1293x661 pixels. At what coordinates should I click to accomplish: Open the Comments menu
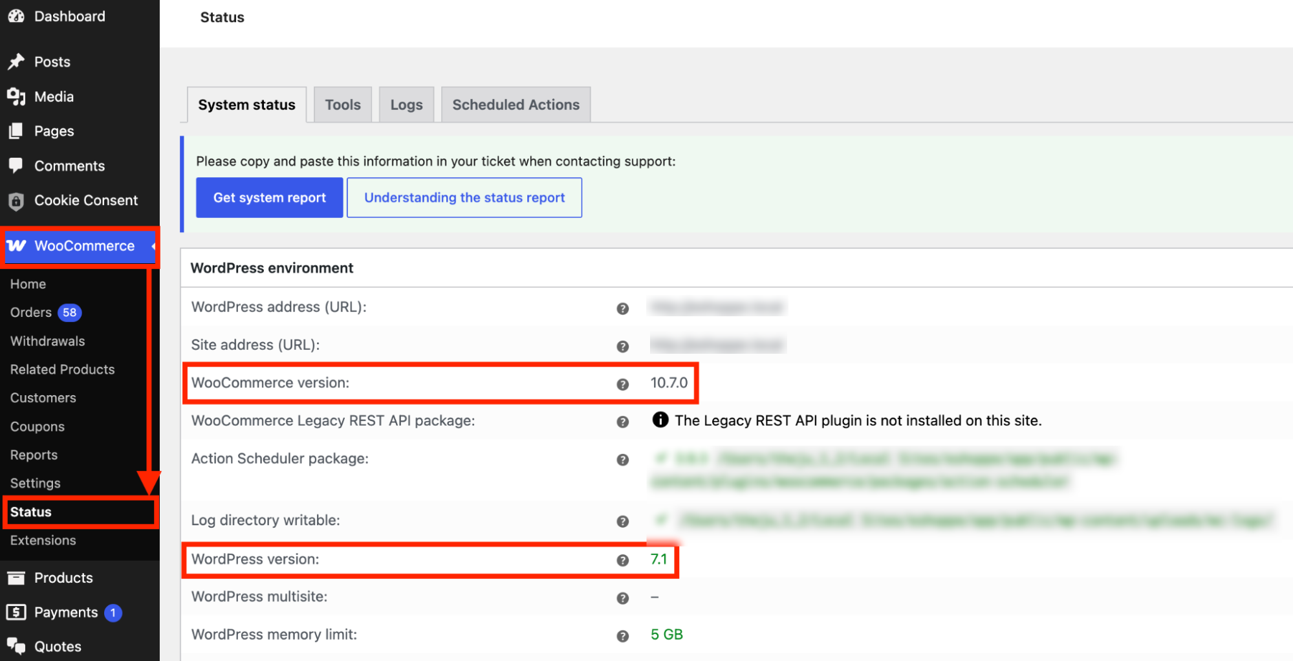tap(69, 166)
